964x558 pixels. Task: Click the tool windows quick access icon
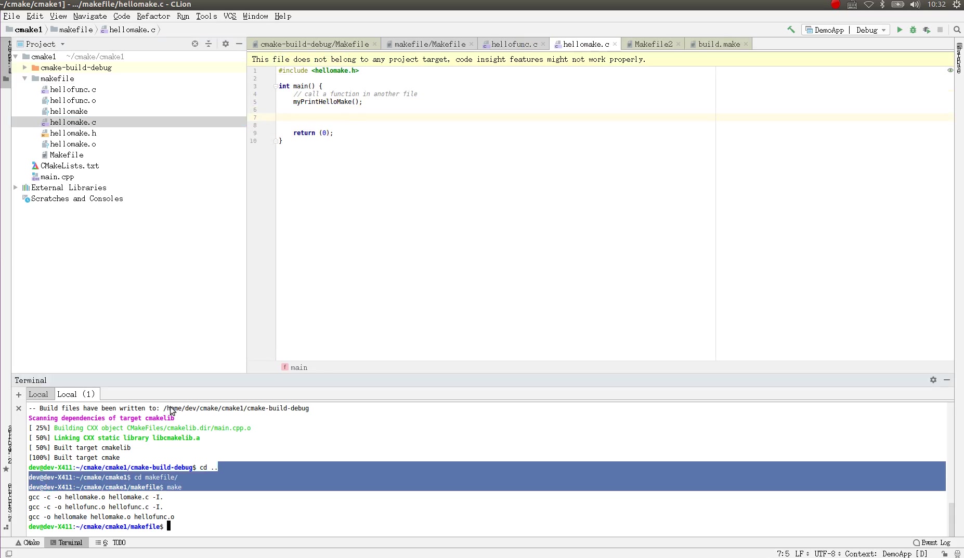point(9,554)
